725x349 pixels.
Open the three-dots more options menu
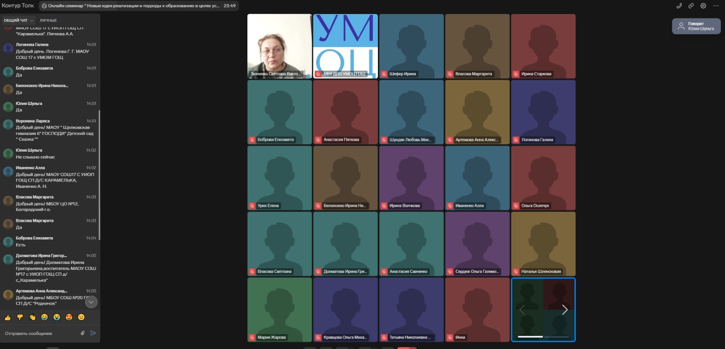(716, 6)
